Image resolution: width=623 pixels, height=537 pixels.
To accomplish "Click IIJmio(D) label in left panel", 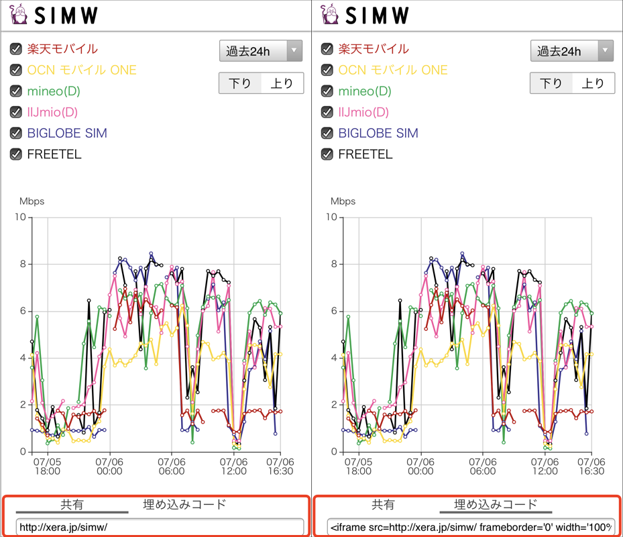I will tap(52, 112).
